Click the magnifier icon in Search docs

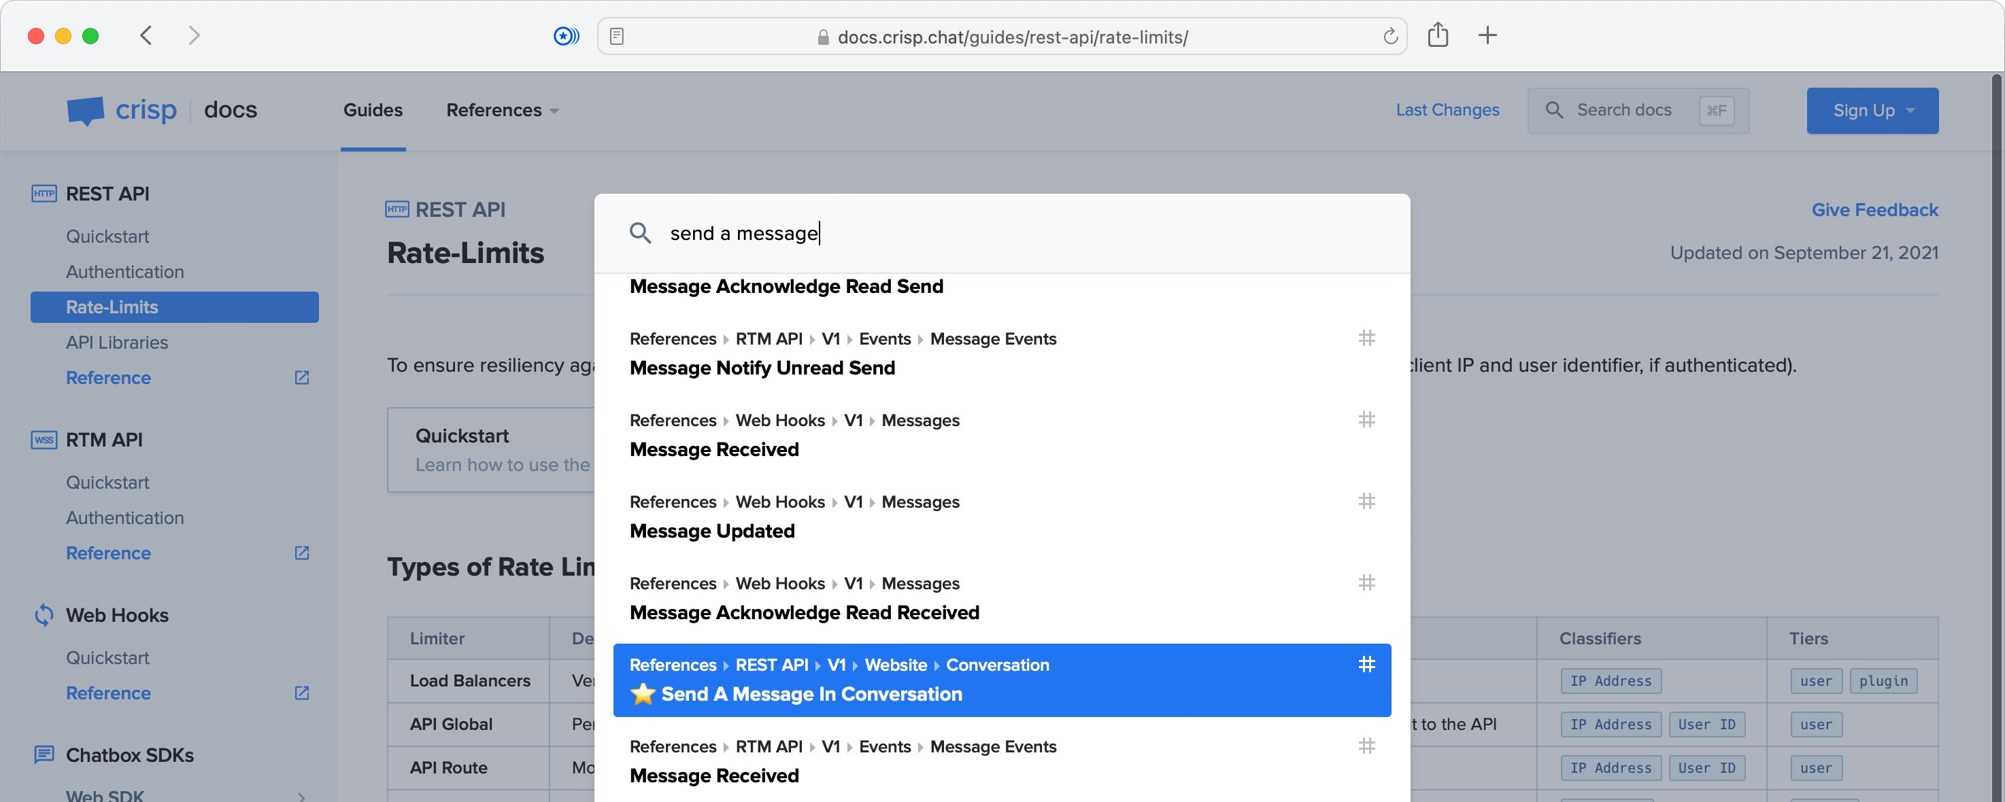(1553, 111)
